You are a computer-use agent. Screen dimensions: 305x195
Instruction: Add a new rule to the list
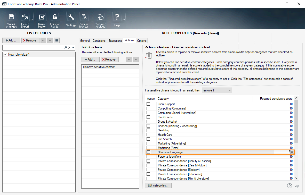[11, 40]
